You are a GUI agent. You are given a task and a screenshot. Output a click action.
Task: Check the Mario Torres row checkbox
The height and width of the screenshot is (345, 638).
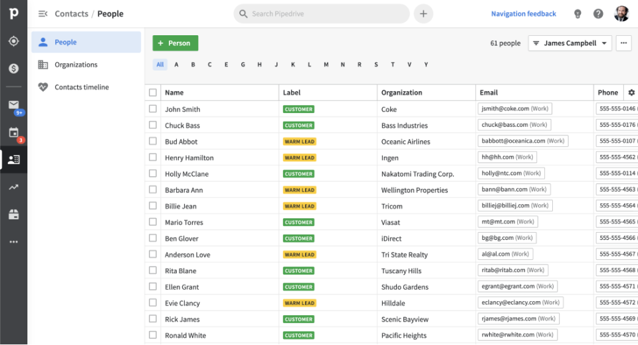153,222
